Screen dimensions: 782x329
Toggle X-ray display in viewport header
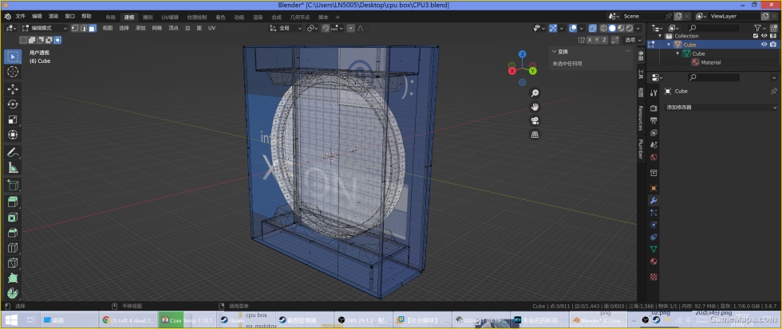592,29
